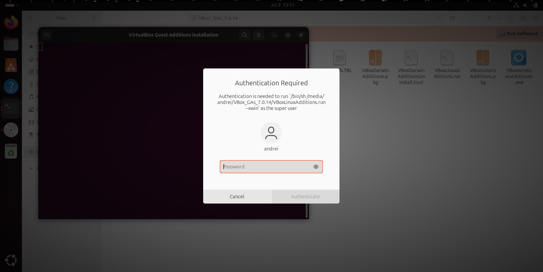The width and height of the screenshot is (543, 272).
Task: Open the clock showing Jul 9 13:11
Action: pos(282,5)
